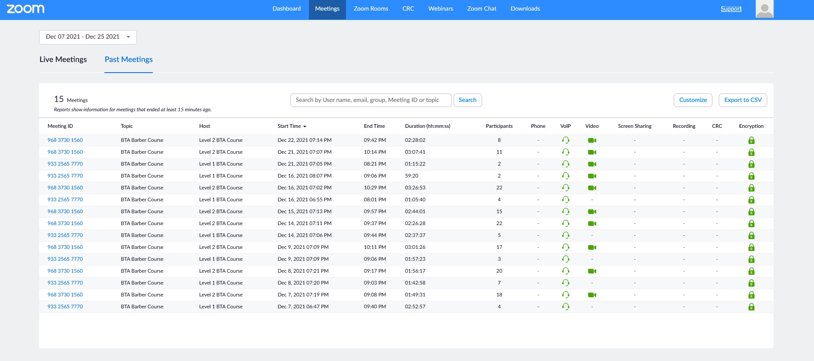Click the Customize button
The image size is (814, 361).
tap(693, 100)
